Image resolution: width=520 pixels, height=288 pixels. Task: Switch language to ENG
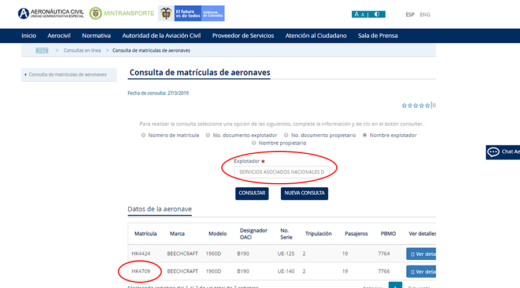pyautogui.click(x=425, y=14)
